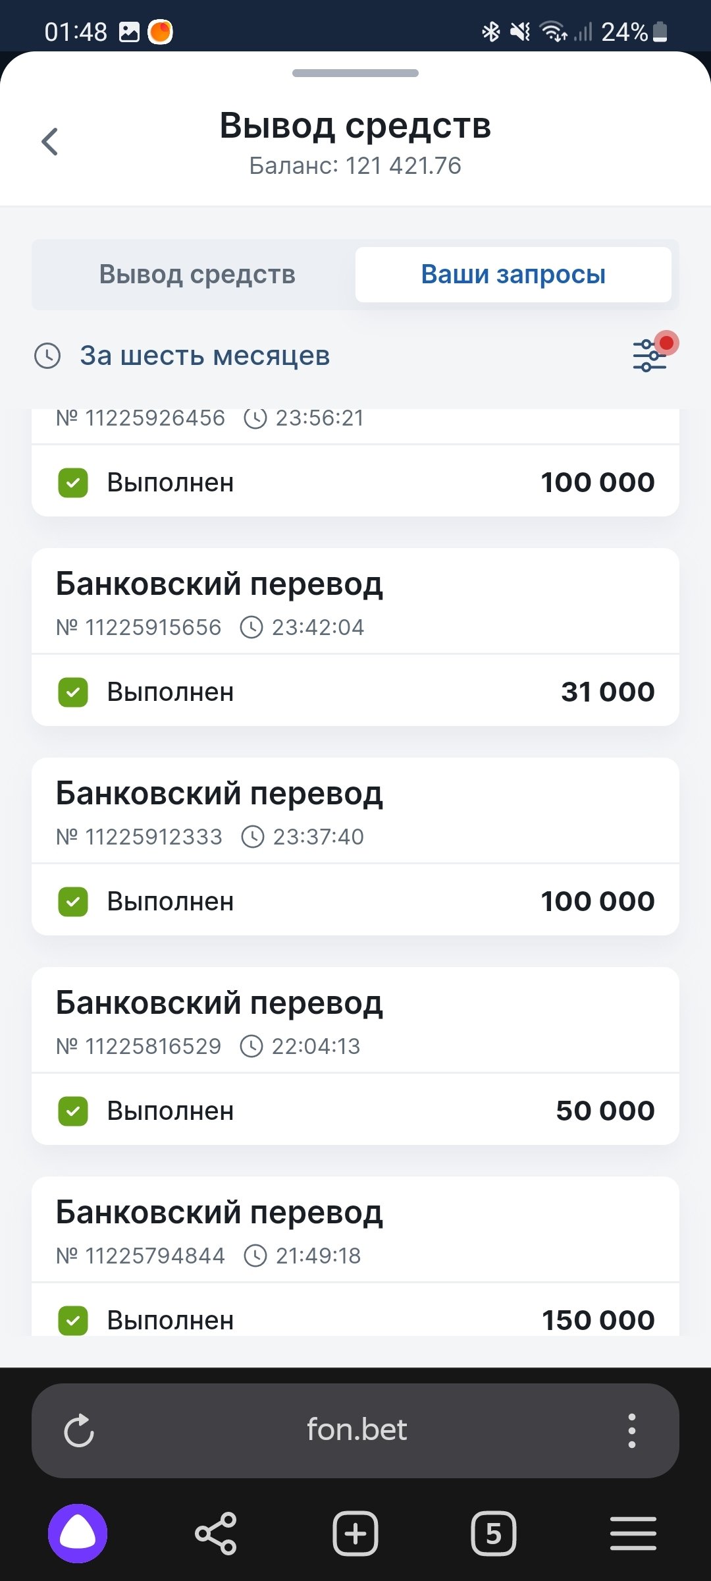Tap the back arrow in header

(50, 142)
